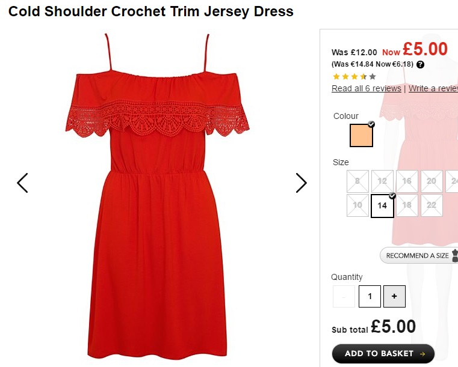The width and height of the screenshot is (458, 367).
Task: Click the currency info question mark icon
Action: 420,64
